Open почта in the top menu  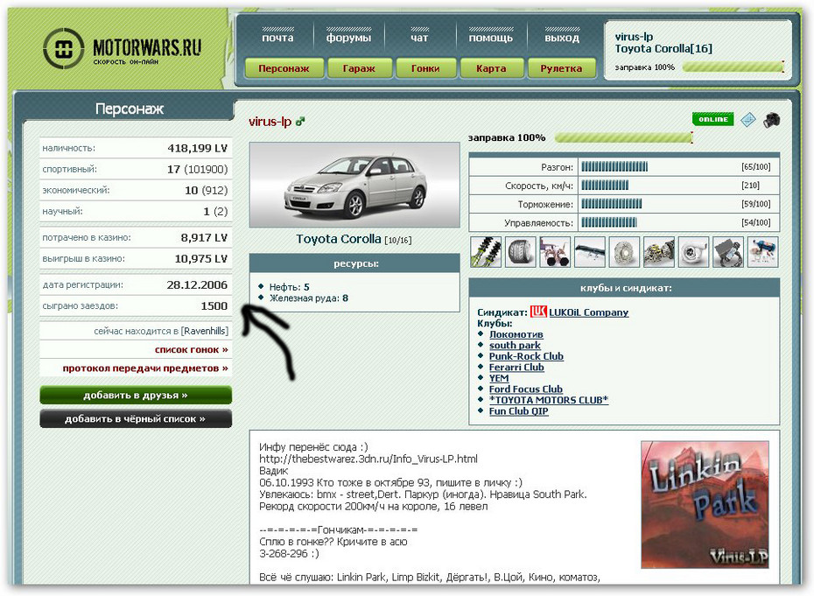(x=277, y=38)
